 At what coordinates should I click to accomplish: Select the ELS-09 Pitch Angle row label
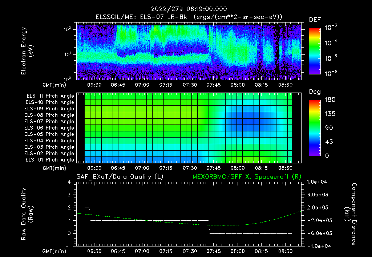[x=49, y=109]
